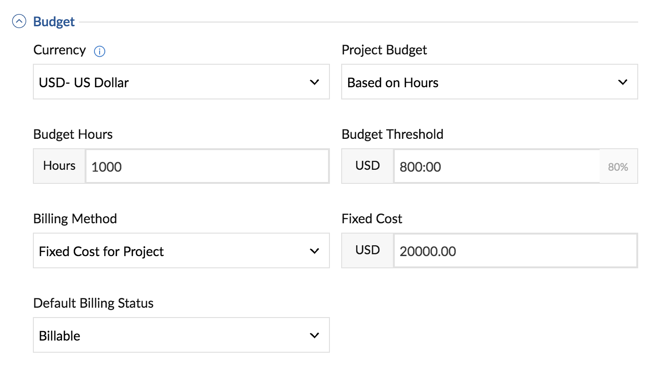Click the Default Billing Status label
This screenshot has height=379, width=657.
(x=94, y=303)
